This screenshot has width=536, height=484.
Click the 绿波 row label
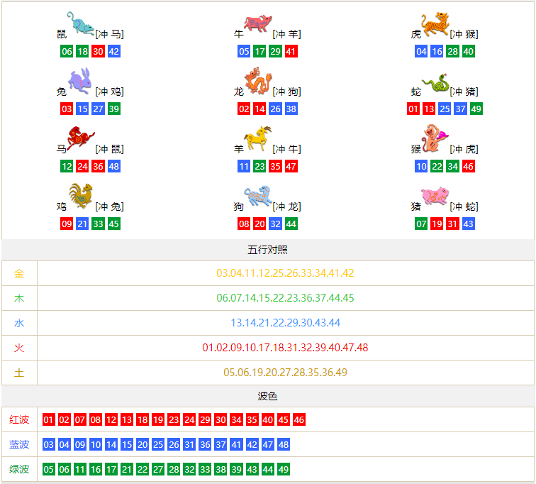click(19, 470)
